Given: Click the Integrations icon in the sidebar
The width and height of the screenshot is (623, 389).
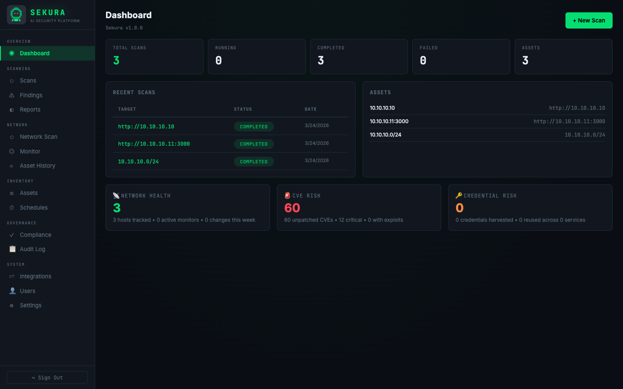Looking at the screenshot, I should (x=12, y=276).
